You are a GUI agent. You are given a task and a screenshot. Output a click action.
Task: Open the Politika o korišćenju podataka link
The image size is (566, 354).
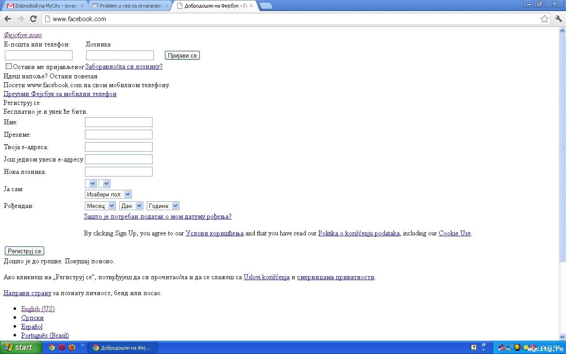(x=359, y=233)
